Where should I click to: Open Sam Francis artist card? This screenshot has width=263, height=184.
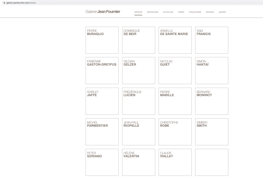pyautogui.click(x=212, y=40)
